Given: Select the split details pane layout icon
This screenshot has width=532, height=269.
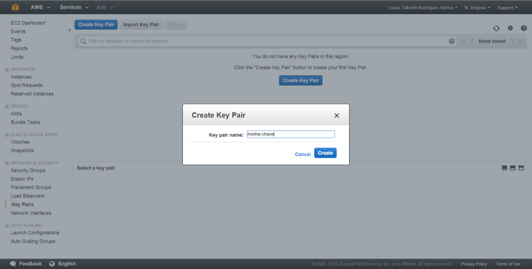Looking at the screenshot, I should pyautogui.click(x=513, y=168).
